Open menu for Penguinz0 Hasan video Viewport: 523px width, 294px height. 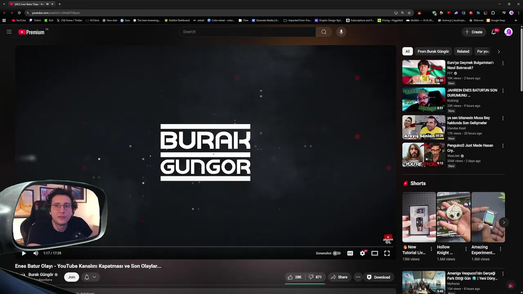click(x=503, y=146)
